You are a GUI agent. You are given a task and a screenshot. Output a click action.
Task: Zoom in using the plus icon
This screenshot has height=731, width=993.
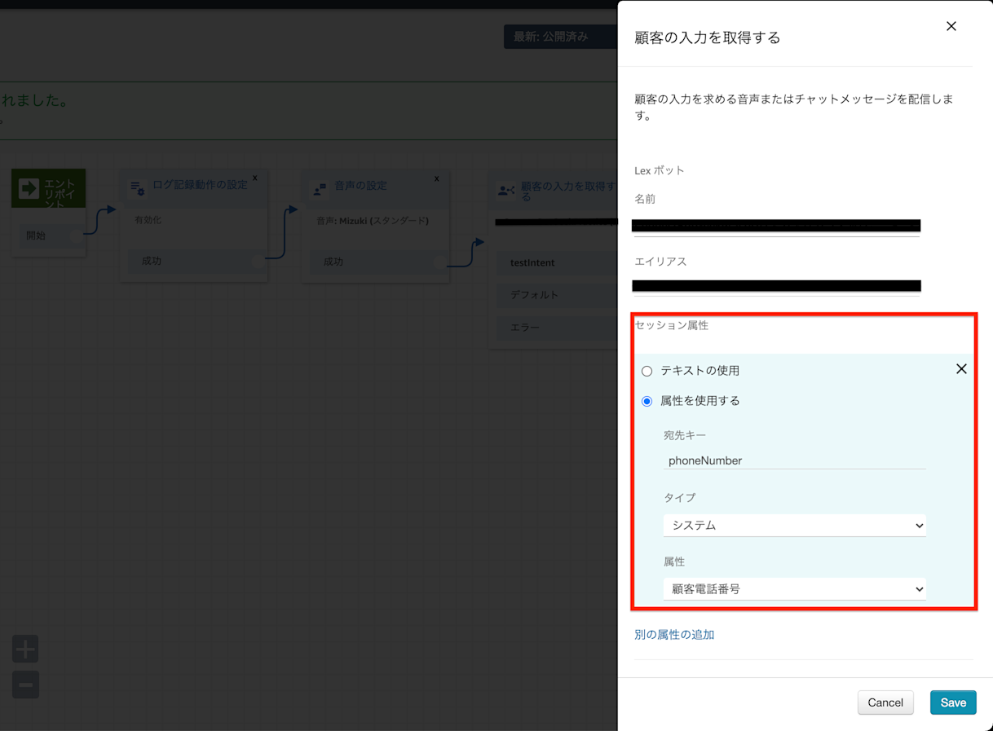24,649
